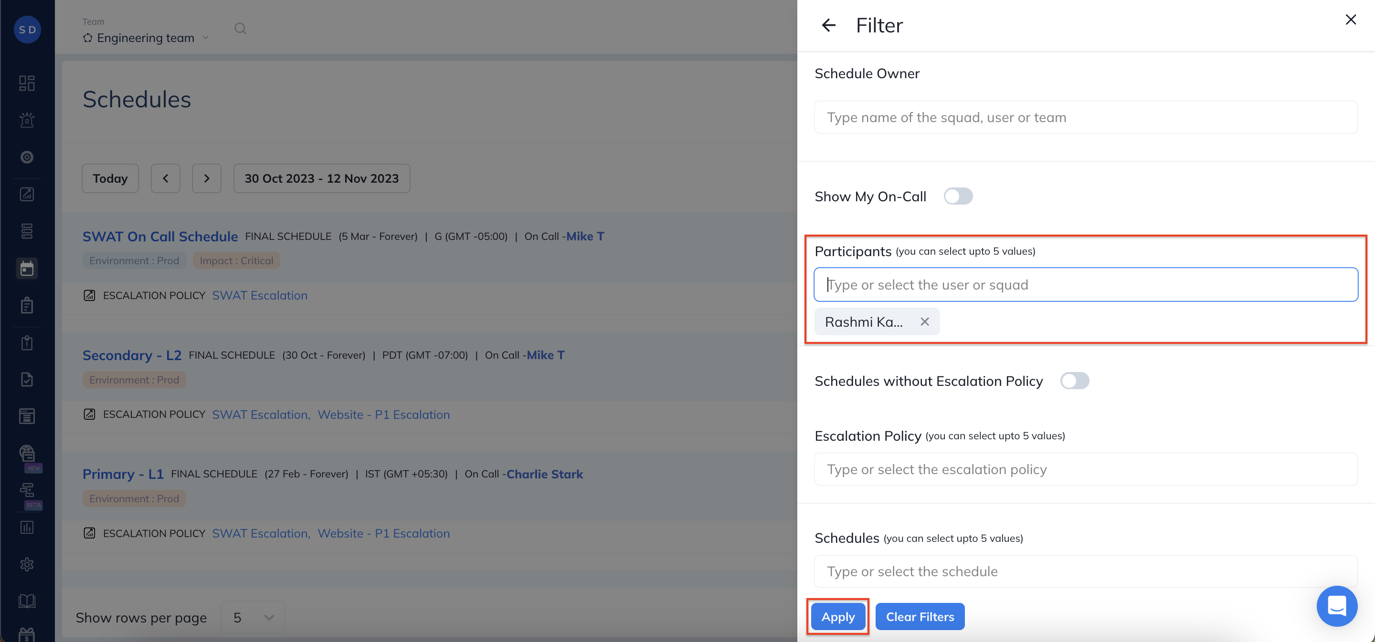Viewport: 1375px width, 642px height.
Task: Open the incident siren sidebar icon
Action: 27,120
